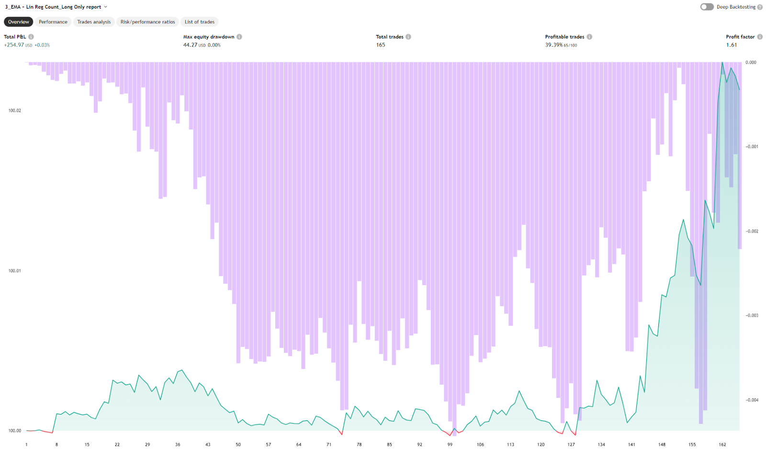Click the −0.004 right axis label
Screen dimensions: 766x451
751,400
